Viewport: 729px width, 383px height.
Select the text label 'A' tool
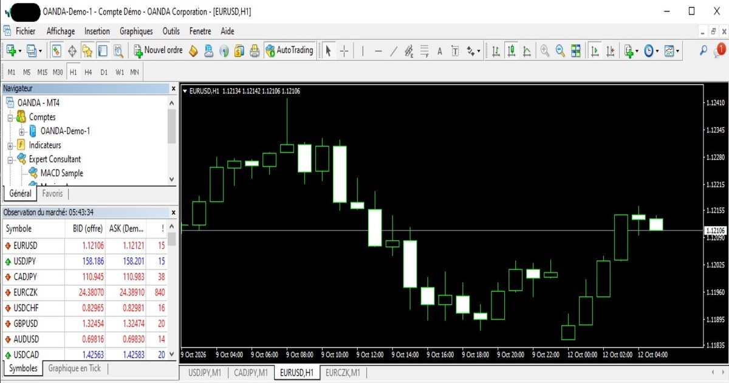[x=440, y=51]
